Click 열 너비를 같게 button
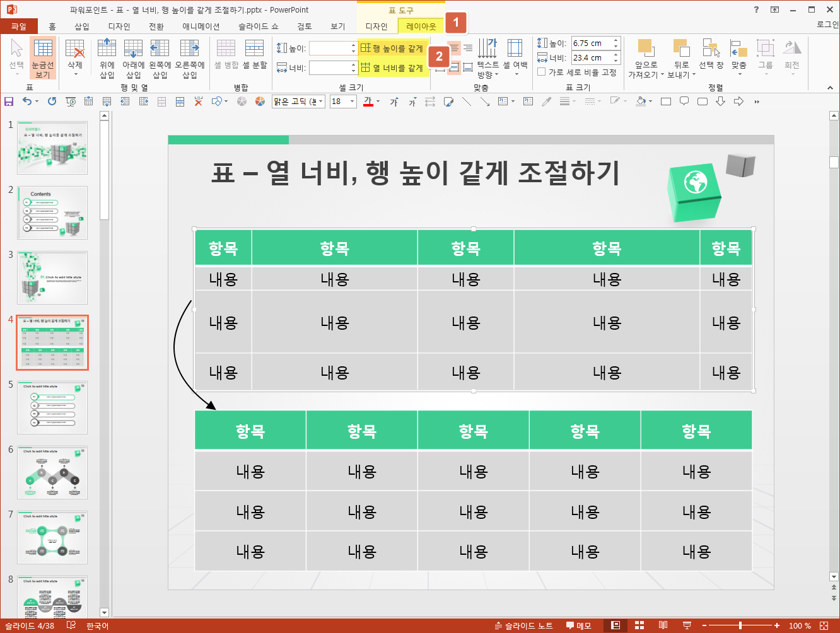This screenshot has width=840, height=633. coord(392,67)
